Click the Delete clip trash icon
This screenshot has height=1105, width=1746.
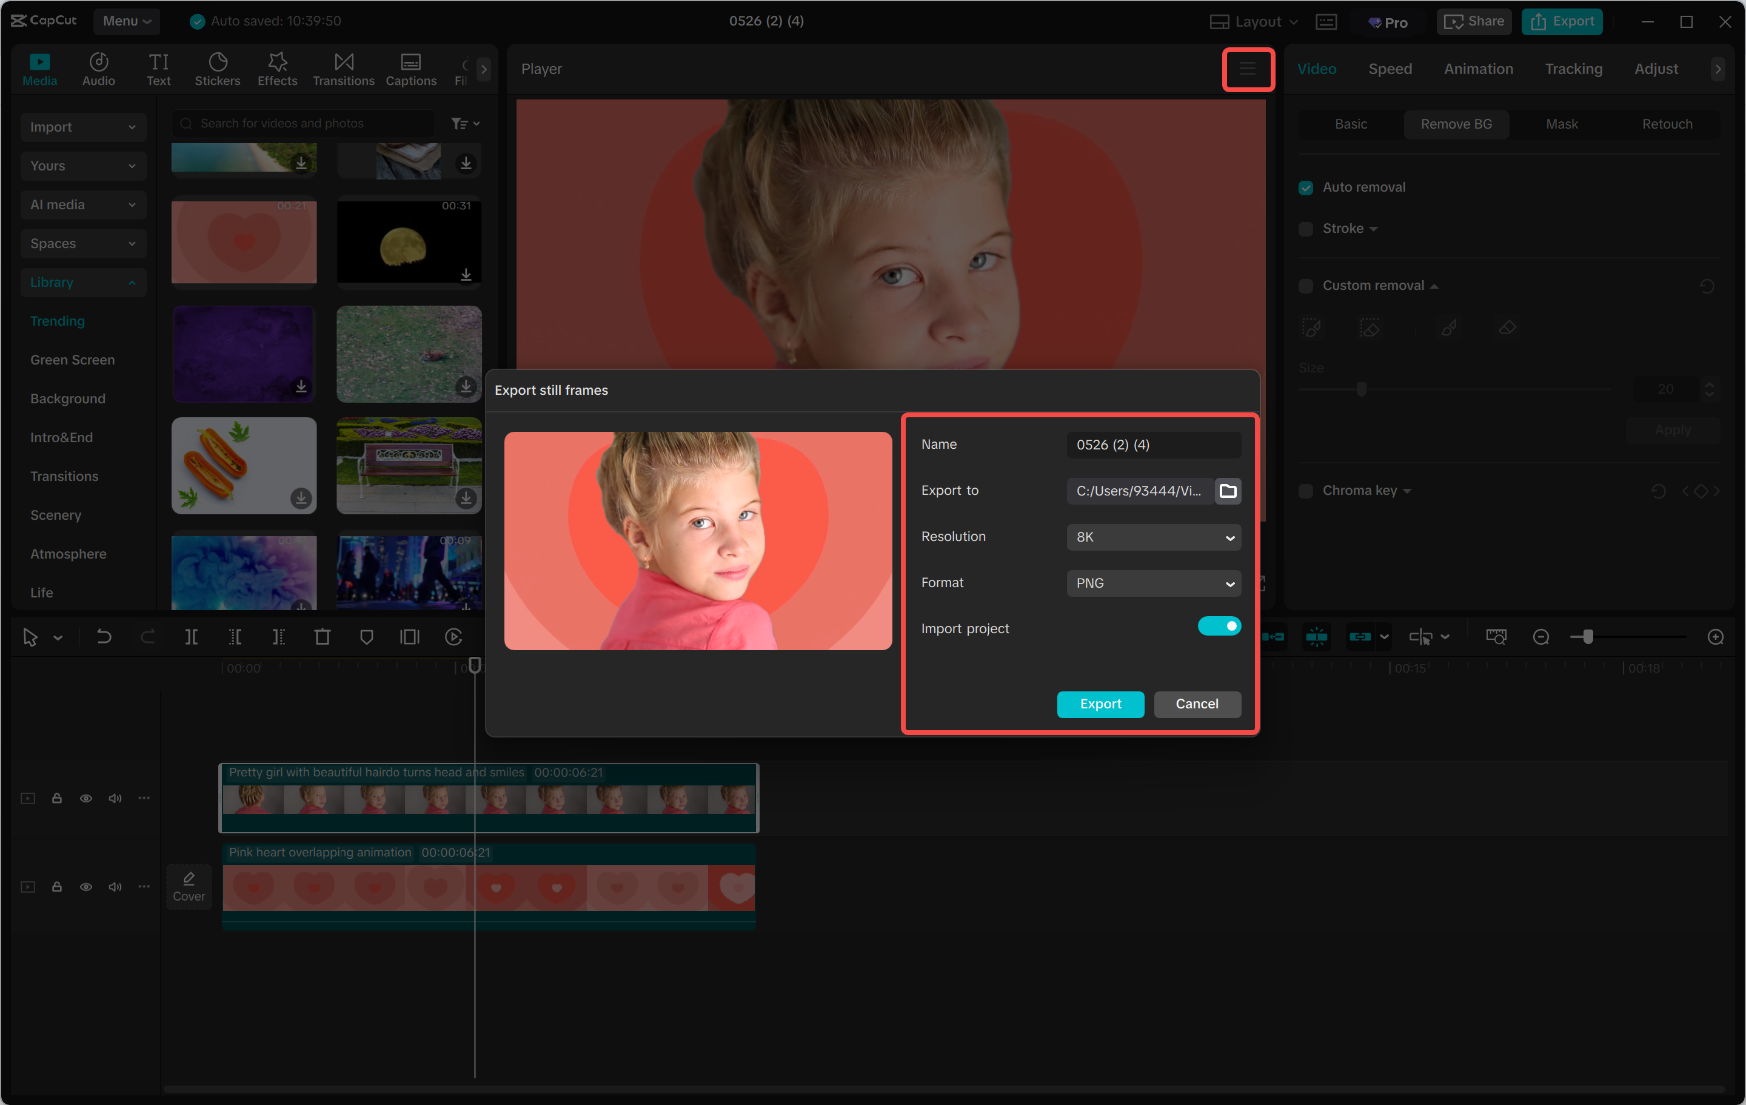click(323, 636)
